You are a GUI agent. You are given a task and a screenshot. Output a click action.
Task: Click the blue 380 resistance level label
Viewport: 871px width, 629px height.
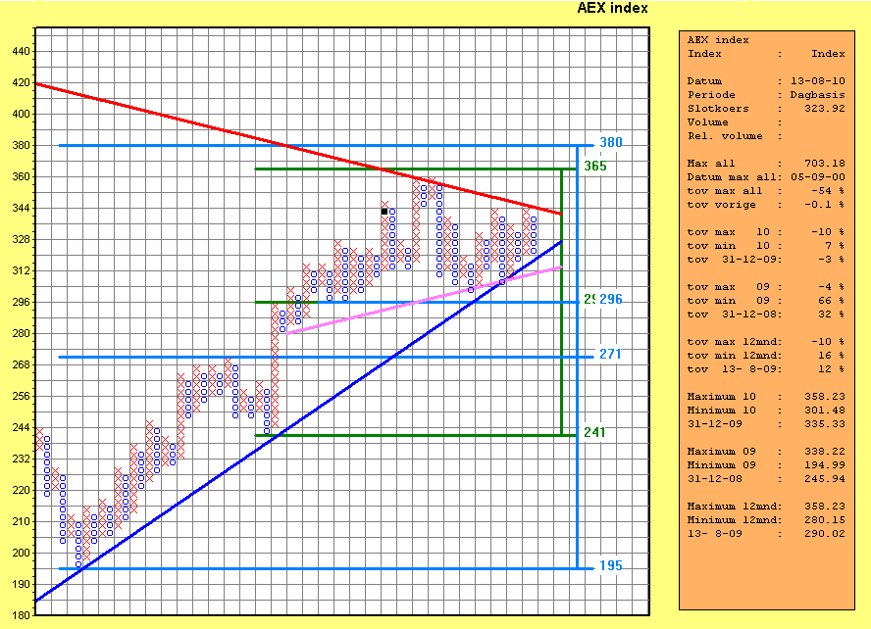click(x=610, y=143)
